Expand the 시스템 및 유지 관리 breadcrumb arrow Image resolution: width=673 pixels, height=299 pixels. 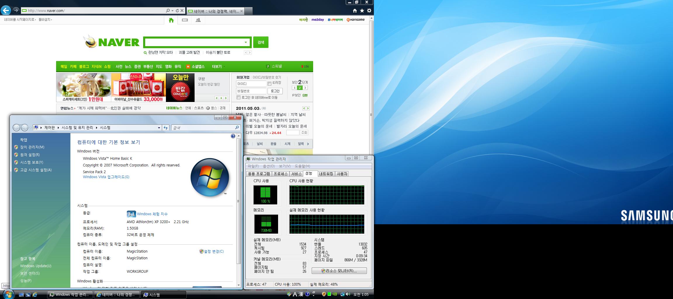point(96,128)
